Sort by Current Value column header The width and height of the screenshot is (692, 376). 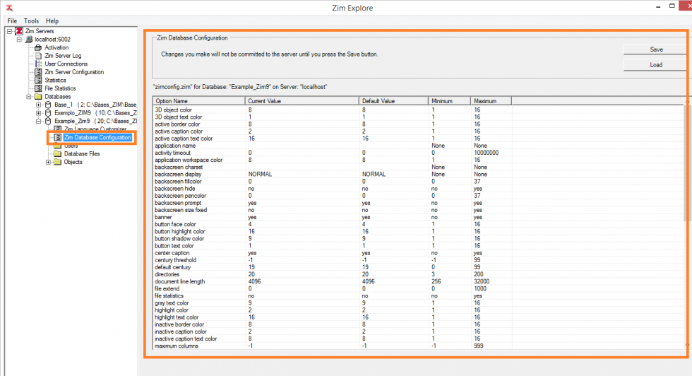coord(302,101)
